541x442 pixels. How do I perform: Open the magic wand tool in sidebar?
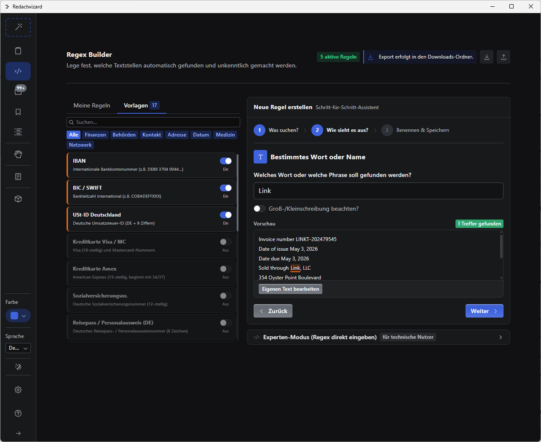[18, 27]
